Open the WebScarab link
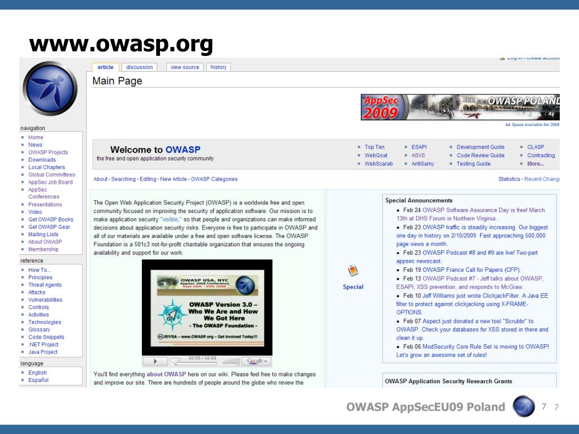Viewport: 579px width, 434px height. click(x=378, y=163)
